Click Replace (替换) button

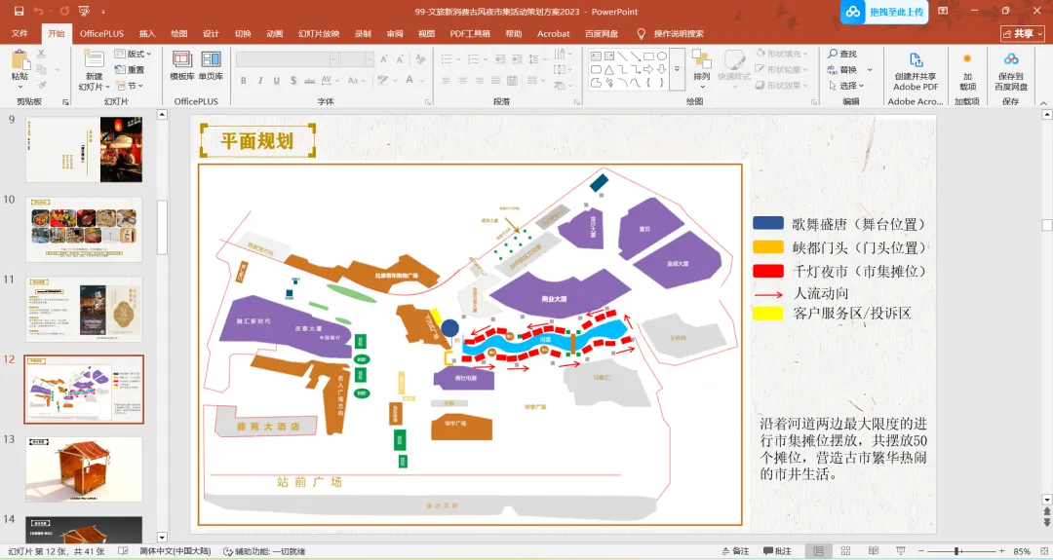tap(842, 70)
